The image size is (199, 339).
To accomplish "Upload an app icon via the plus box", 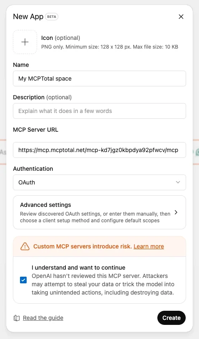I will [x=25, y=42].
